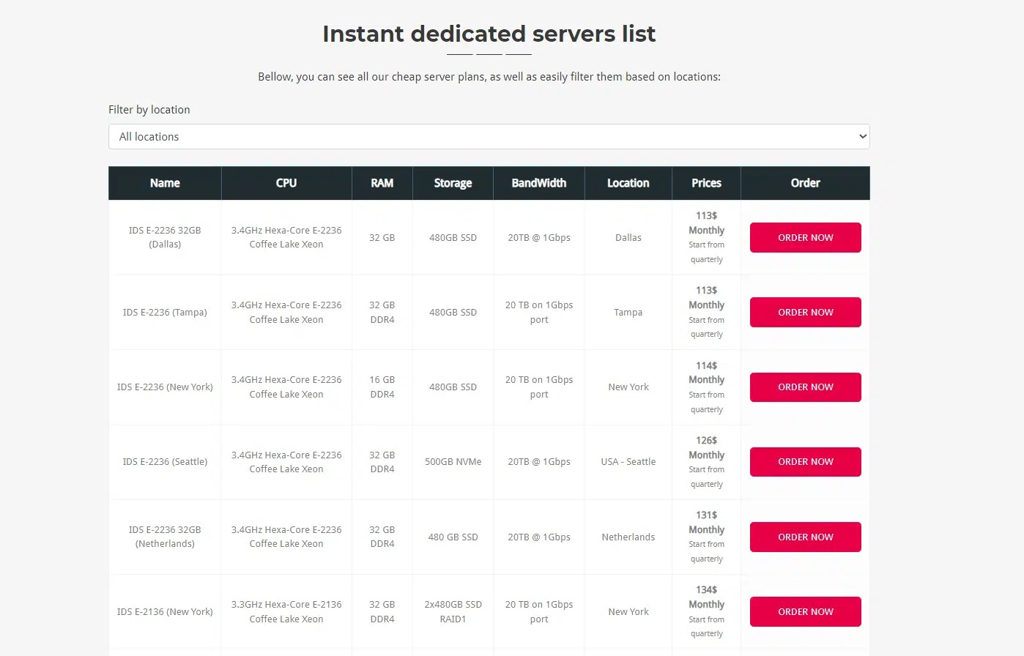Select the 500GB NVMe storage cell
Image resolution: width=1024 pixels, height=656 pixels.
tap(453, 462)
